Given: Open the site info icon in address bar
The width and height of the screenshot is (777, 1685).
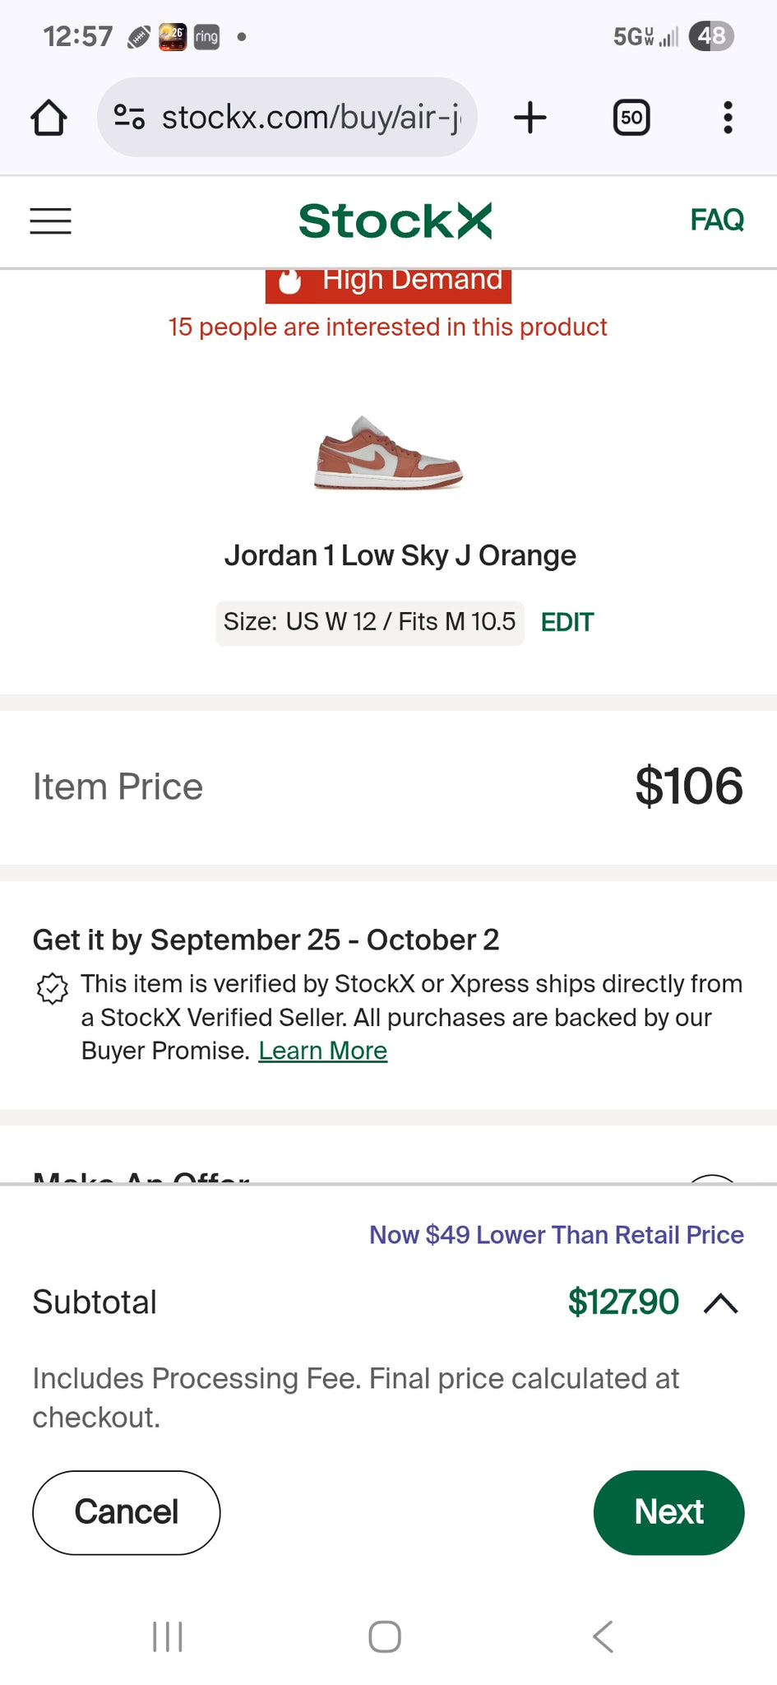Looking at the screenshot, I should (x=129, y=118).
